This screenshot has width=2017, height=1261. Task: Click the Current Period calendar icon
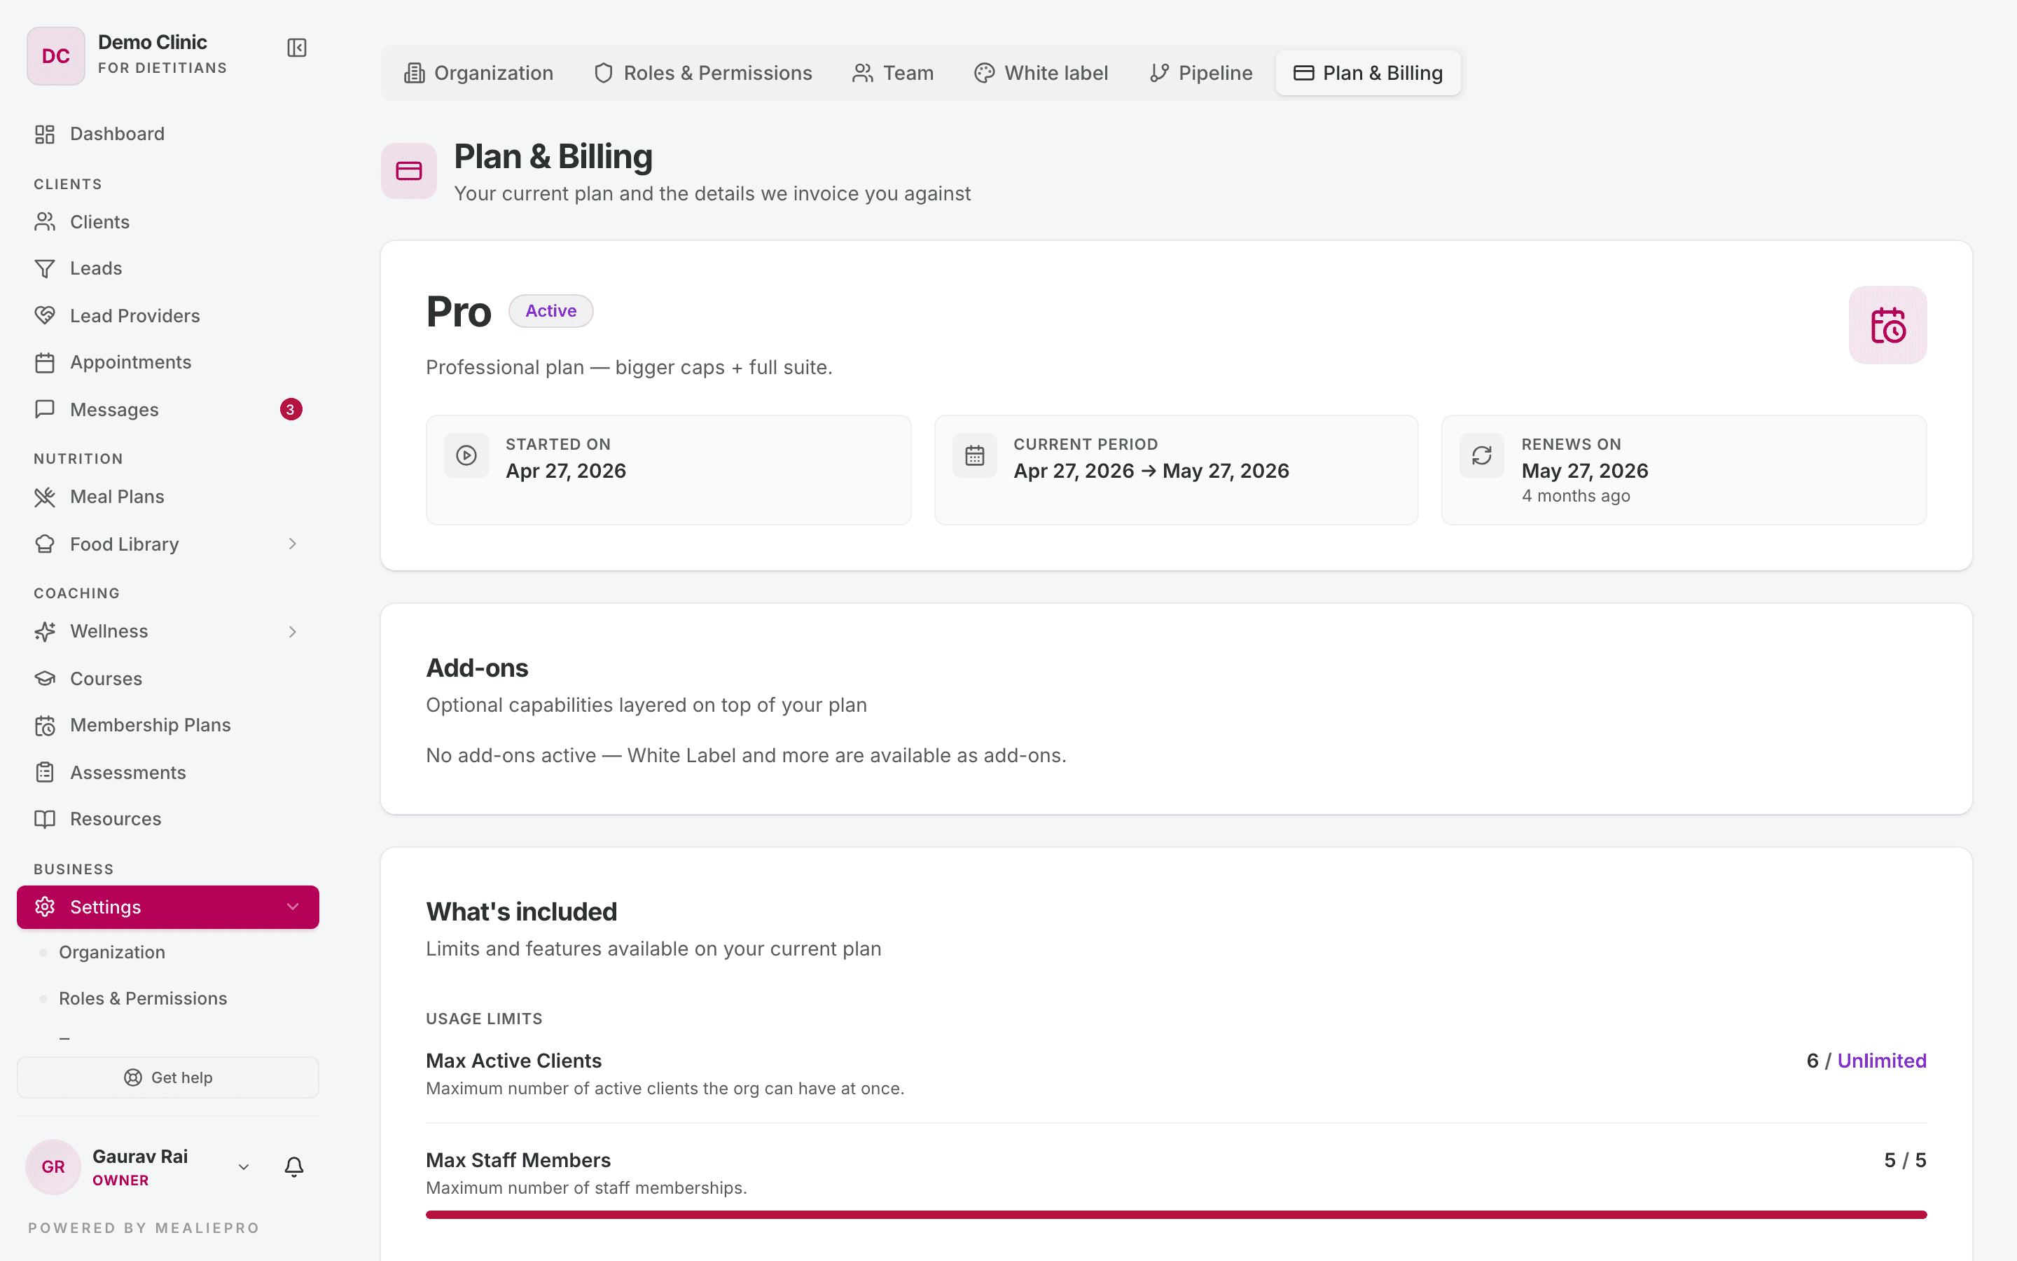(974, 455)
